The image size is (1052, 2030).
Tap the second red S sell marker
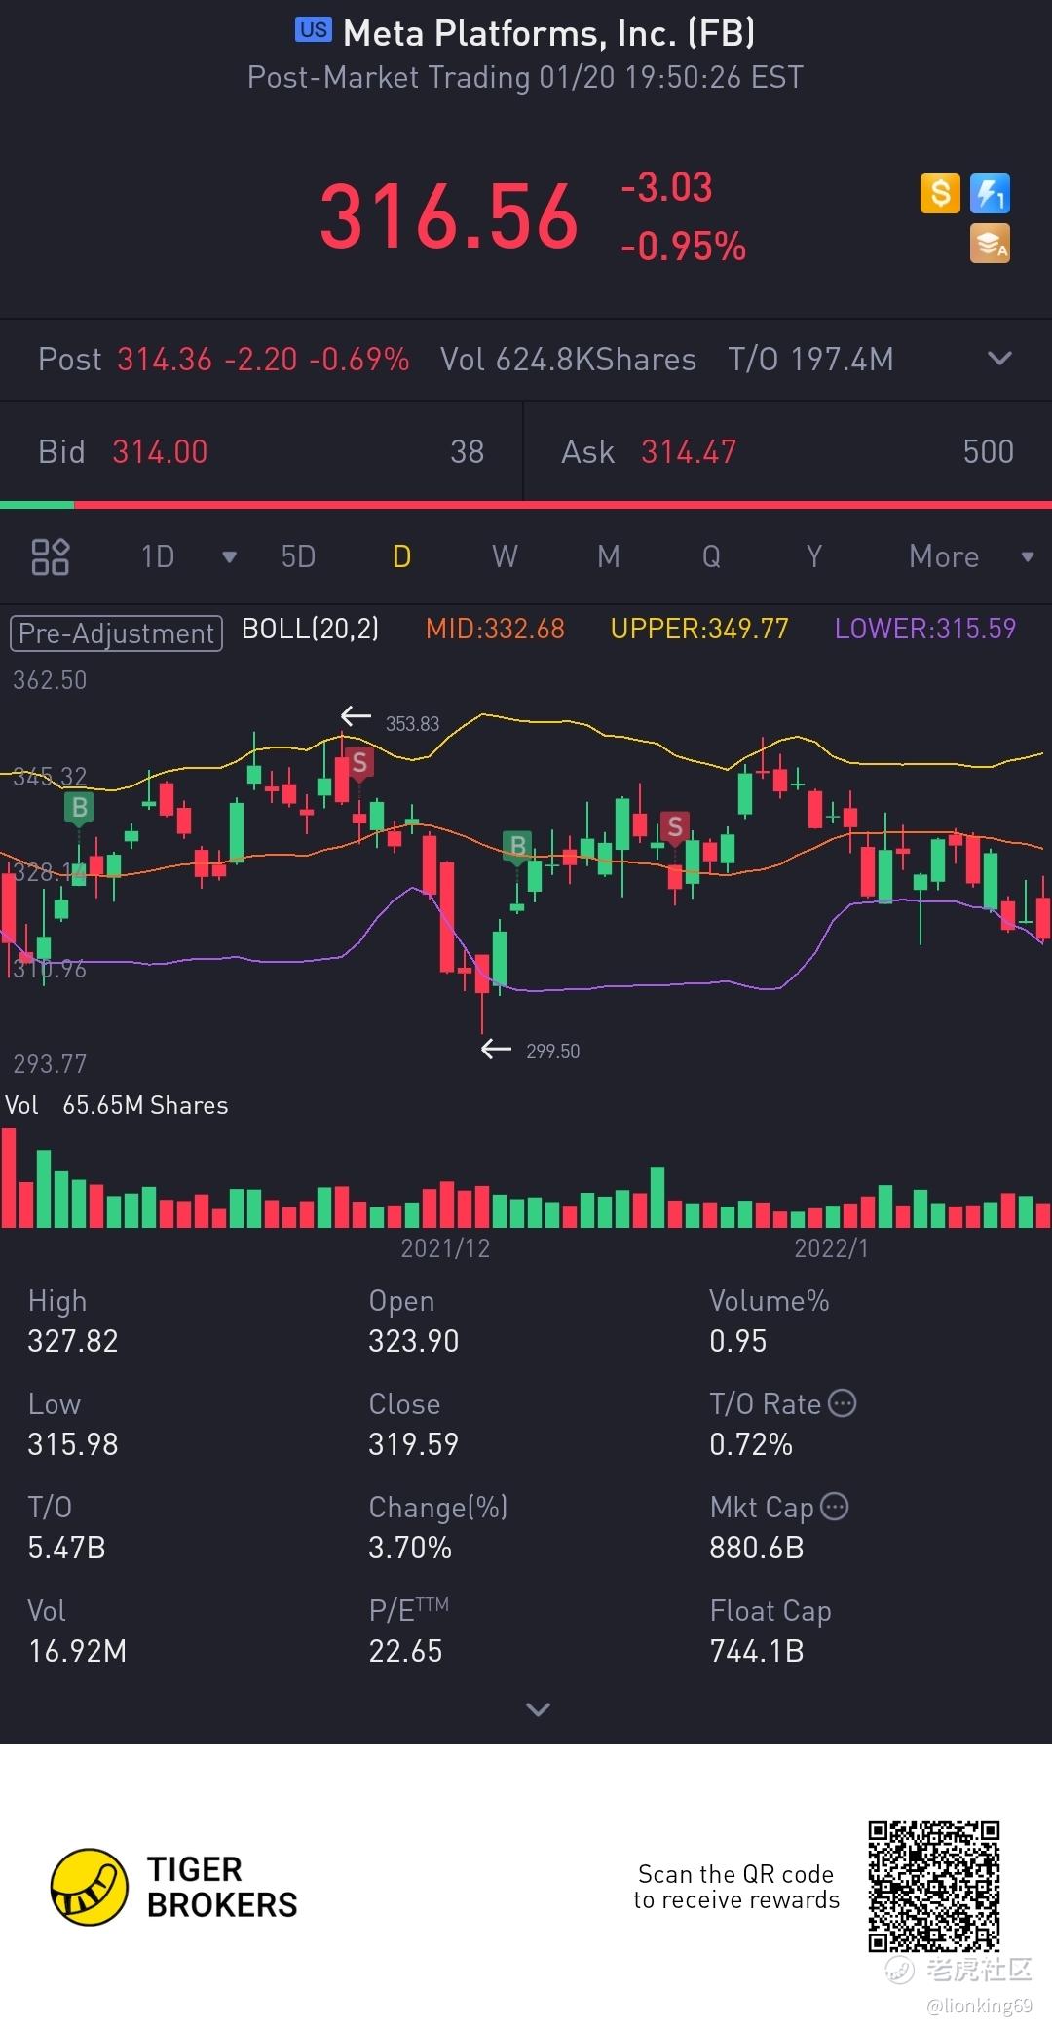tap(675, 827)
